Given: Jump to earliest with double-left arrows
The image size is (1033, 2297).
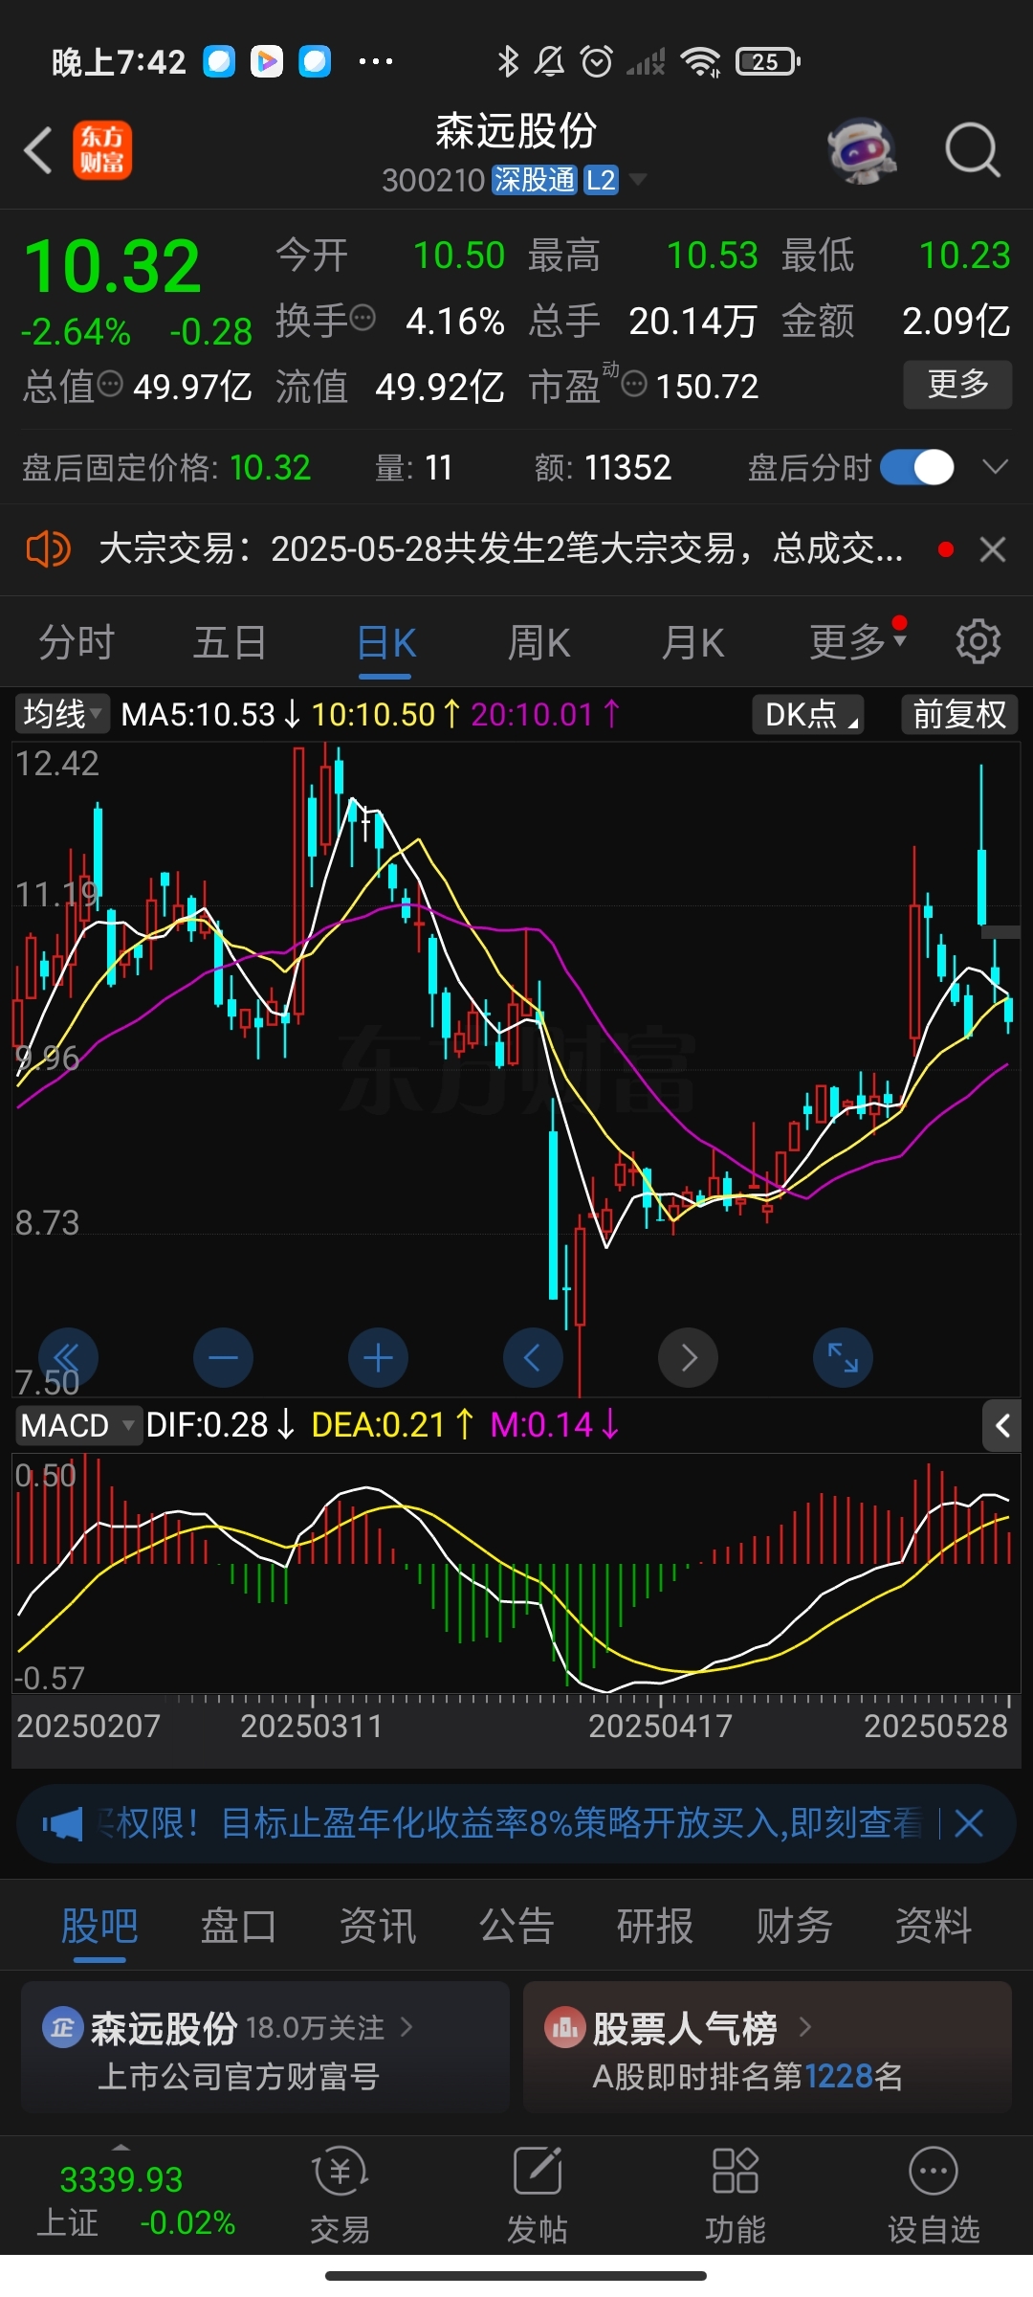Looking at the screenshot, I should 68,1357.
